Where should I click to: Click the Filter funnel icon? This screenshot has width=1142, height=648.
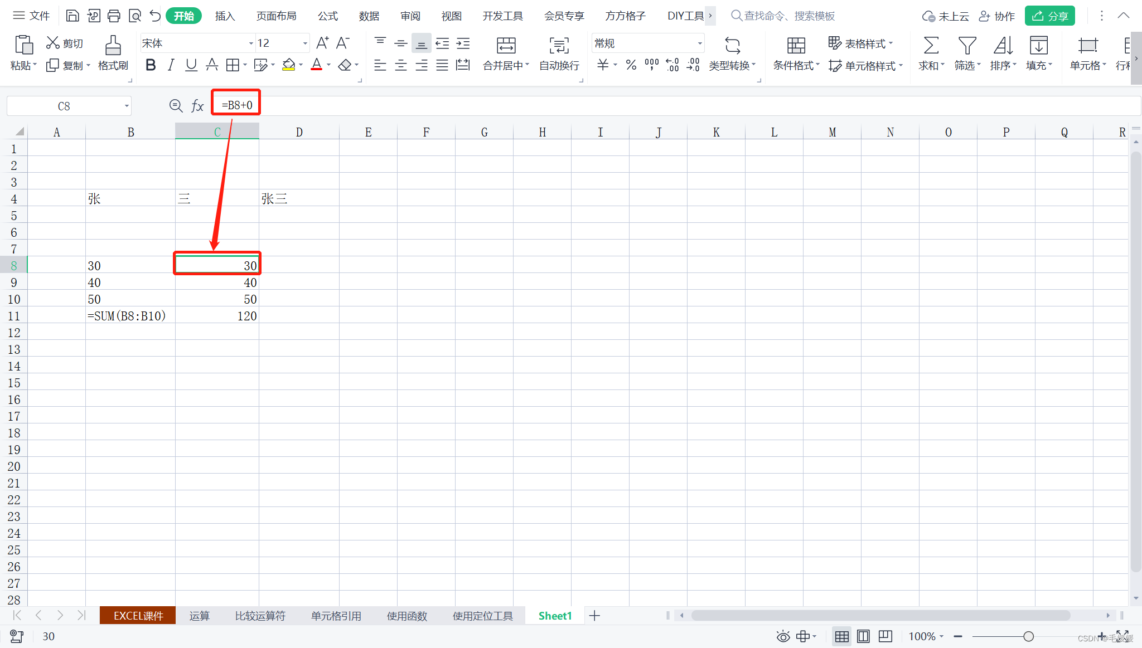coord(967,45)
